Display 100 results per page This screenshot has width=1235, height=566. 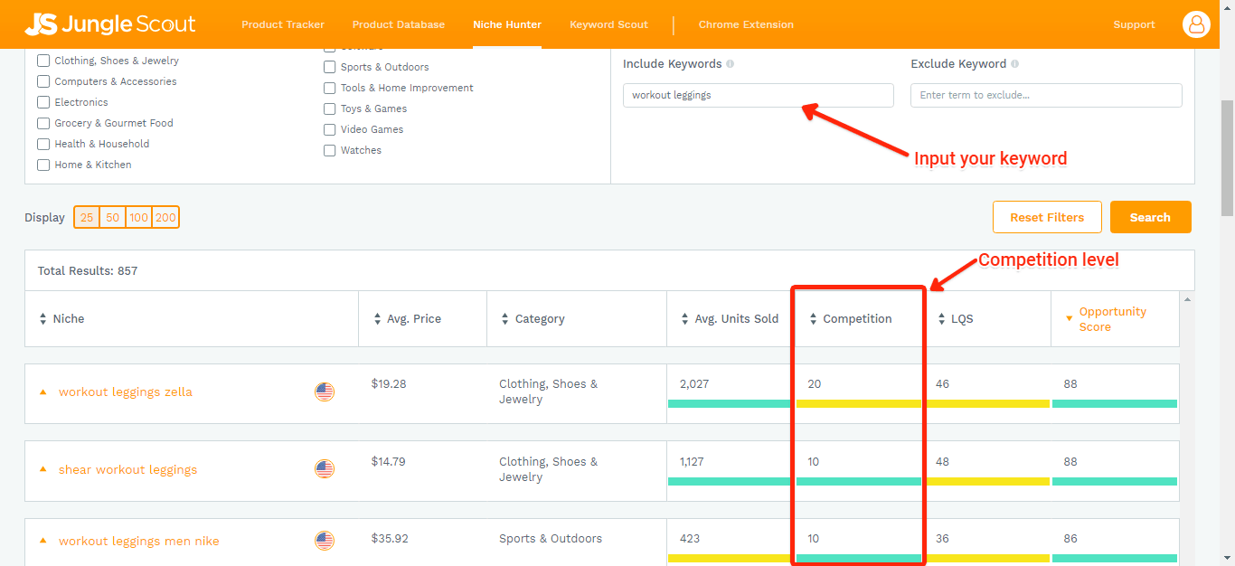138,217
